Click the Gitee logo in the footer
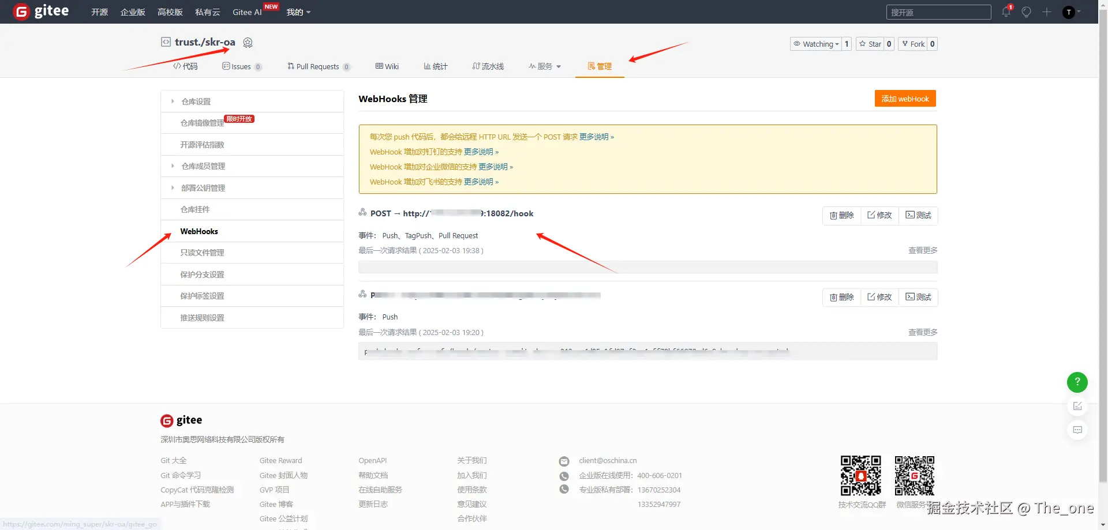 tap(181, 420)
